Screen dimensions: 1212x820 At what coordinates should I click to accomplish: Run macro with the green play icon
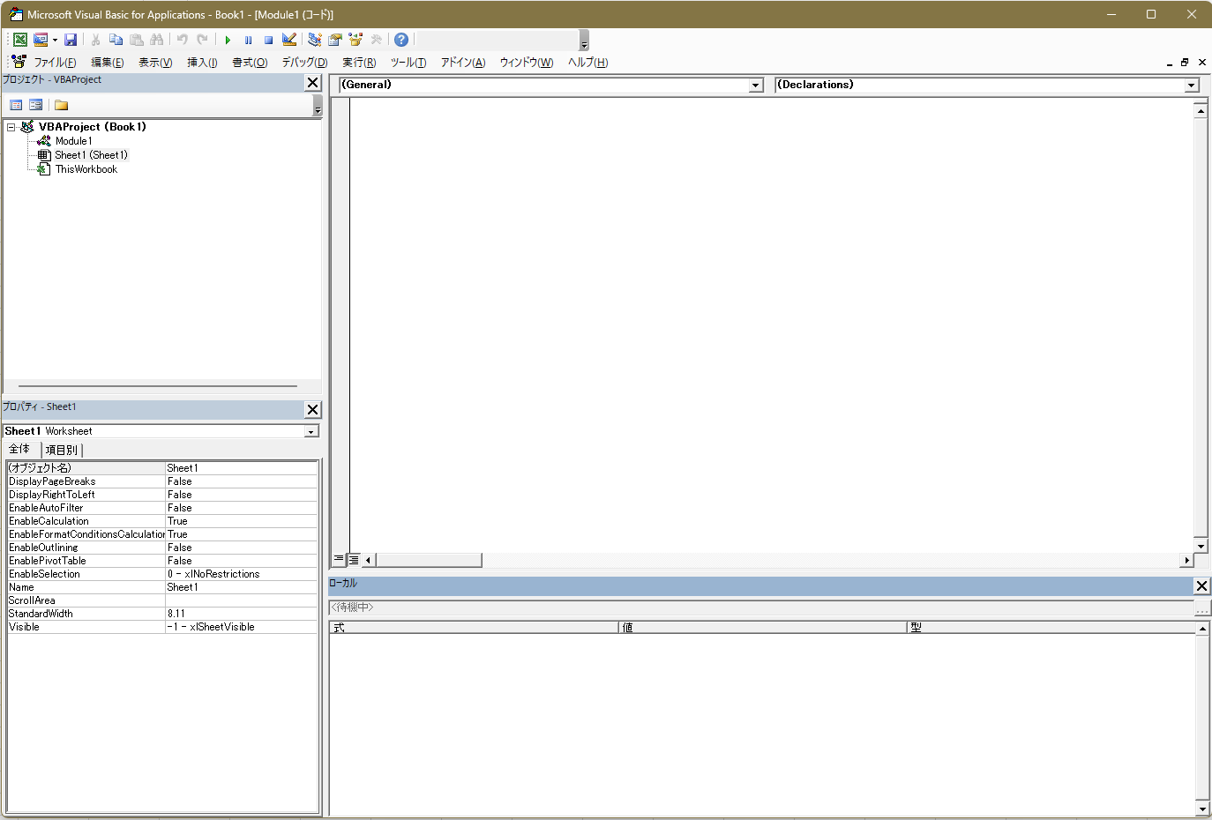(228, 40)
